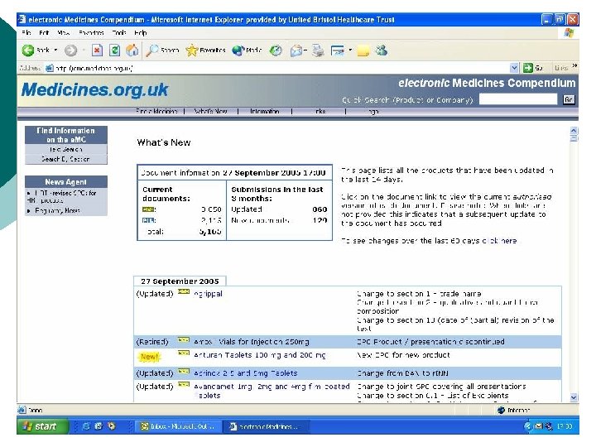Click the Acrinox 2.5 and 5mg Tablets link
This screenshot has height=447, width=596.
pos(246,373)
